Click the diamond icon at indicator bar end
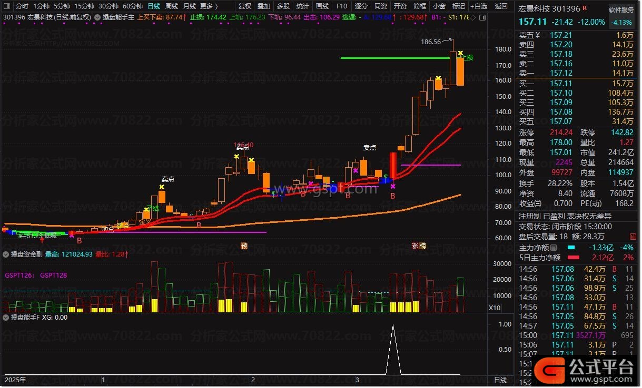 (x=472, y=17)
